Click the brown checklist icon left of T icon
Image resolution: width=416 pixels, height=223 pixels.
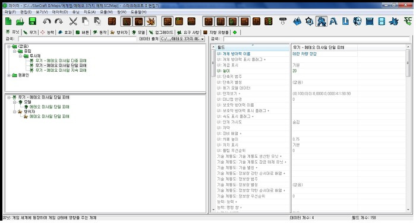pyautogui.click(x=269, y=21)
